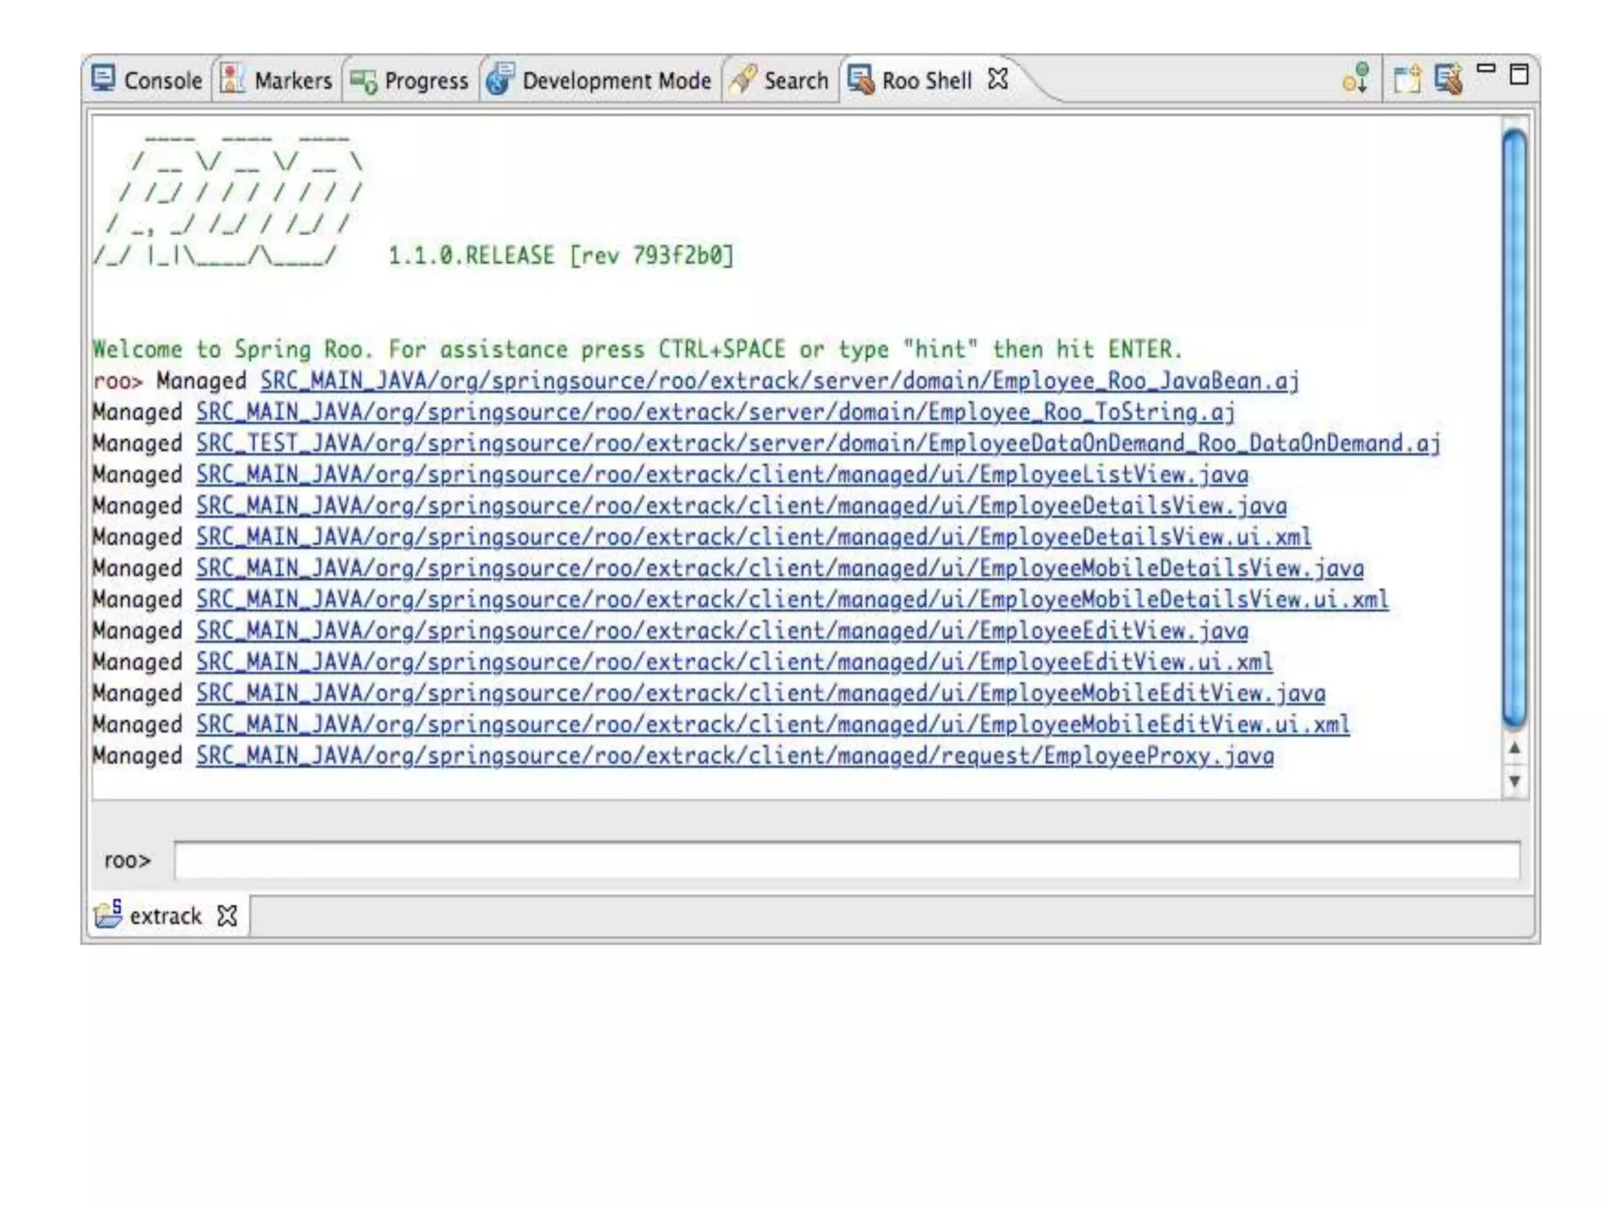Screen dimensions: 1608x1206
Task: Click the green-dot arrow toolbar icon
Action: coord(1356,79)
